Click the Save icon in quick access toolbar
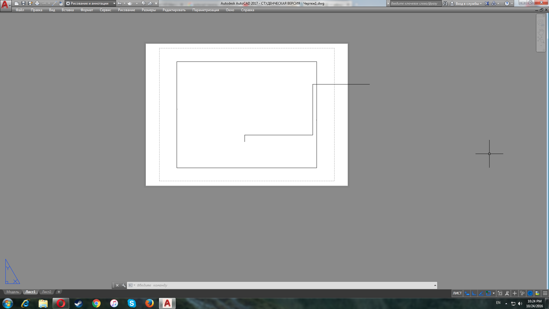 23,3
